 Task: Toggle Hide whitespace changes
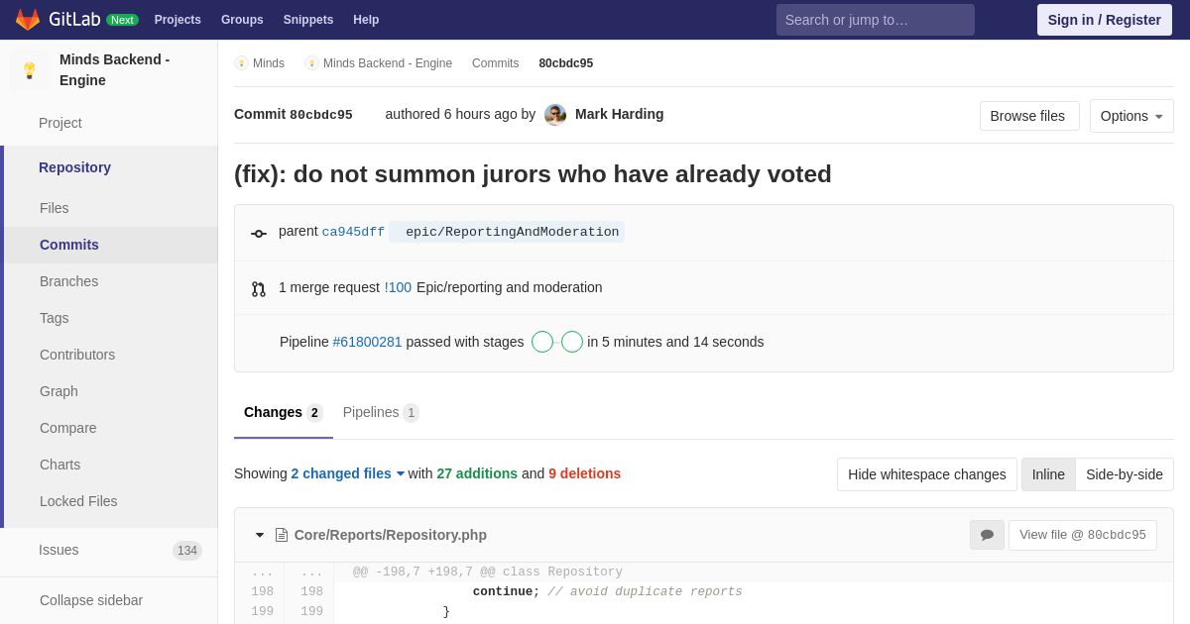click(x=927, y=474)
